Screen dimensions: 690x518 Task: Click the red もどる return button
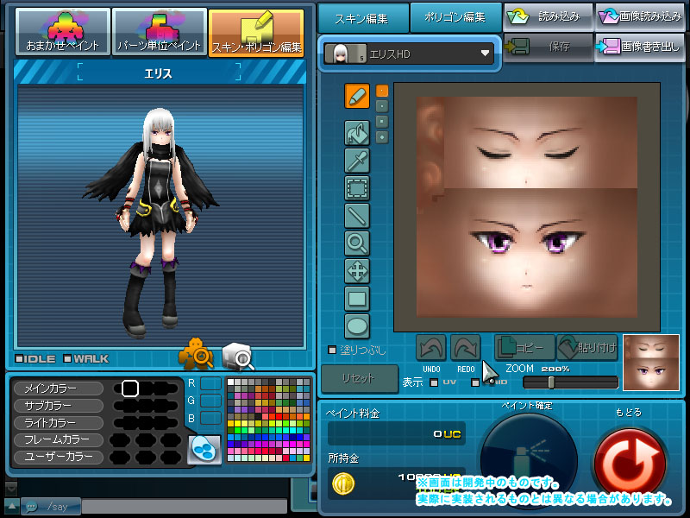pyautogui.click(x=630, y=463)
